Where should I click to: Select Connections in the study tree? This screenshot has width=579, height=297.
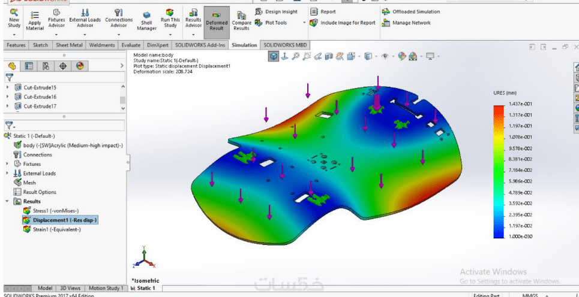click(33, 154)
